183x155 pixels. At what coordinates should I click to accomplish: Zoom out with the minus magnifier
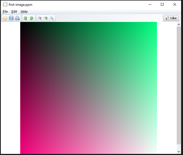[40, 18]
